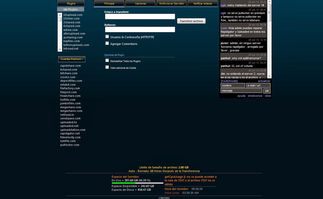Switch to the Verificar enlaces tab
Screen dimensions: 323x199
202,4
